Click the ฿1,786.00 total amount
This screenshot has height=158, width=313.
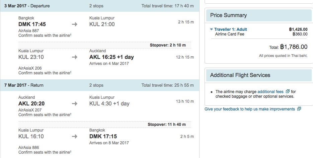coord(294,47)
